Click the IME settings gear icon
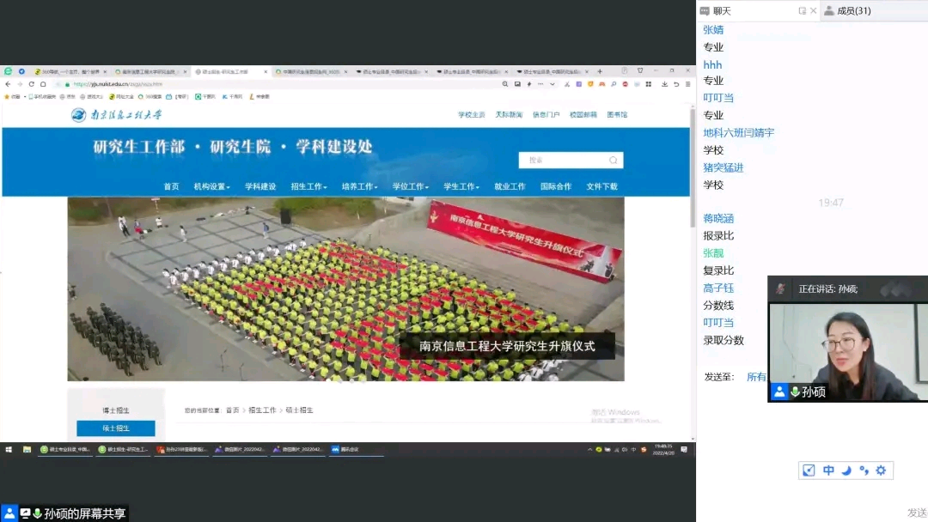Image resolution: width=928 pixels, height=522 pixels. click(x=880, y=470)
